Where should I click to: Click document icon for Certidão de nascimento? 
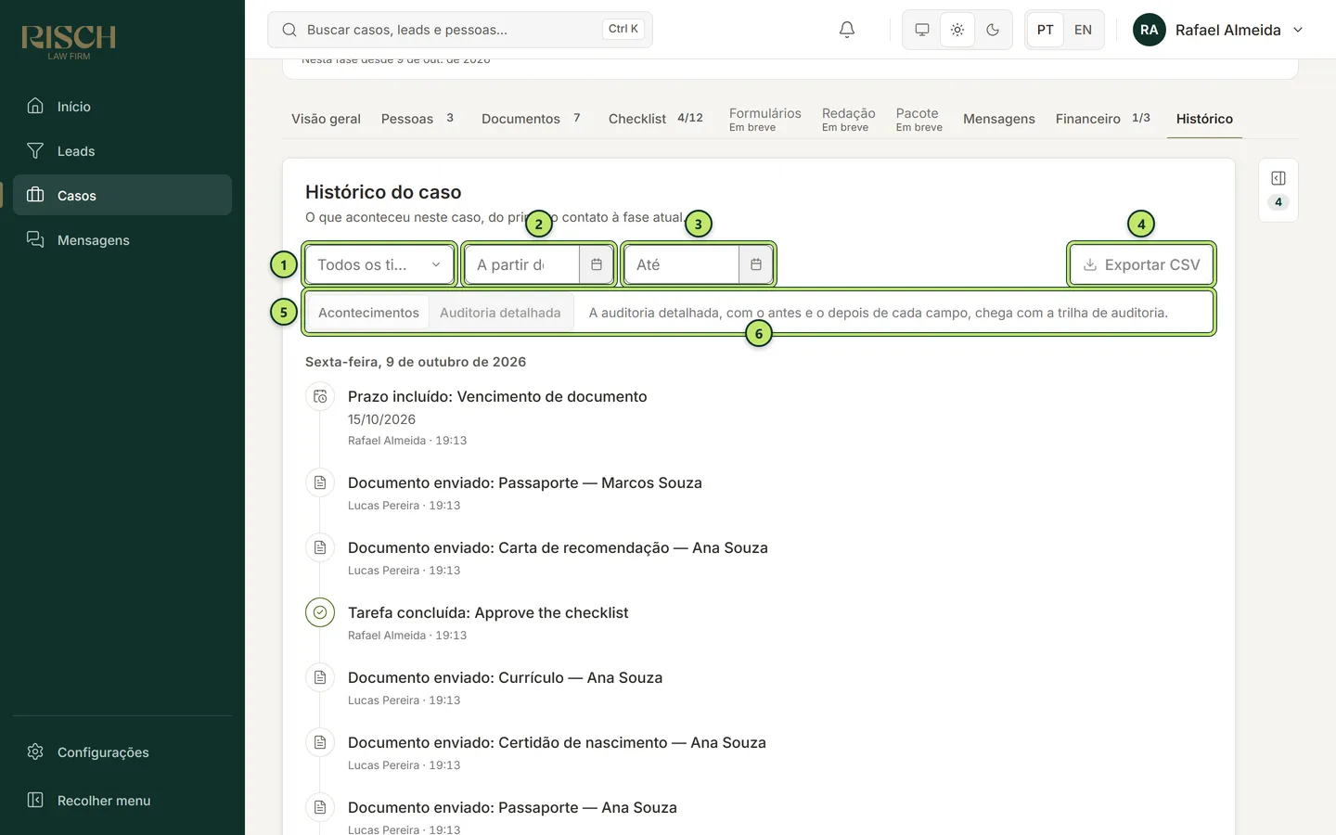coord(320,742)
